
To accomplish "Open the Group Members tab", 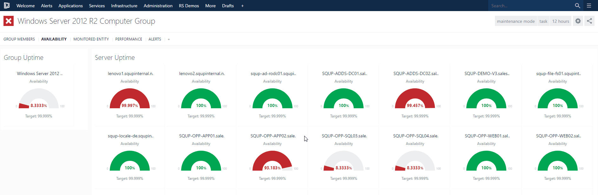I will tap(19, 39).
